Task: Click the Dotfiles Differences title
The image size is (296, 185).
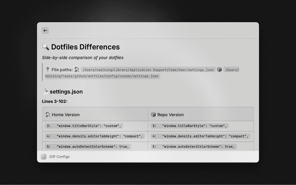Action: 86,47
